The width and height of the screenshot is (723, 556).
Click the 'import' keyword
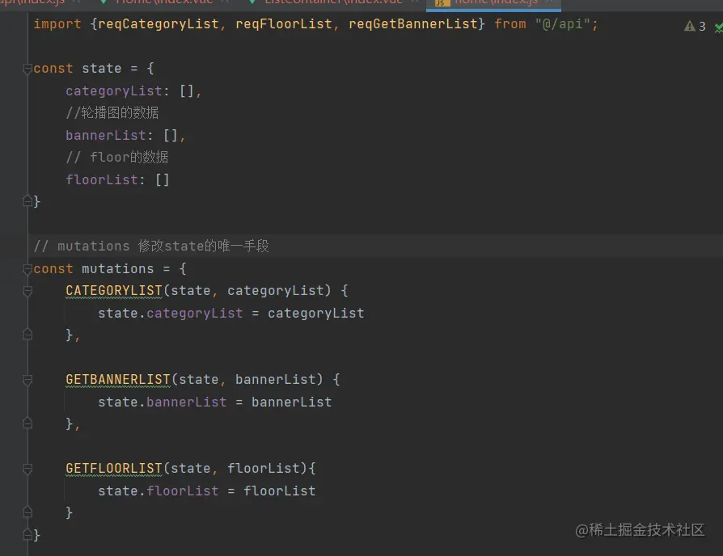pyautogui.click(x=57, y=24)
